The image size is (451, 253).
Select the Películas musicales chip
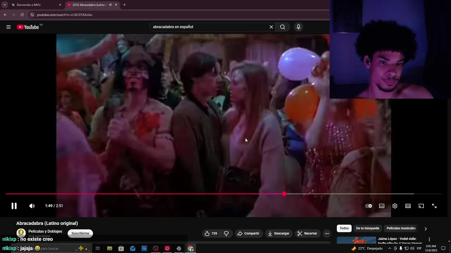click(401, 228)
